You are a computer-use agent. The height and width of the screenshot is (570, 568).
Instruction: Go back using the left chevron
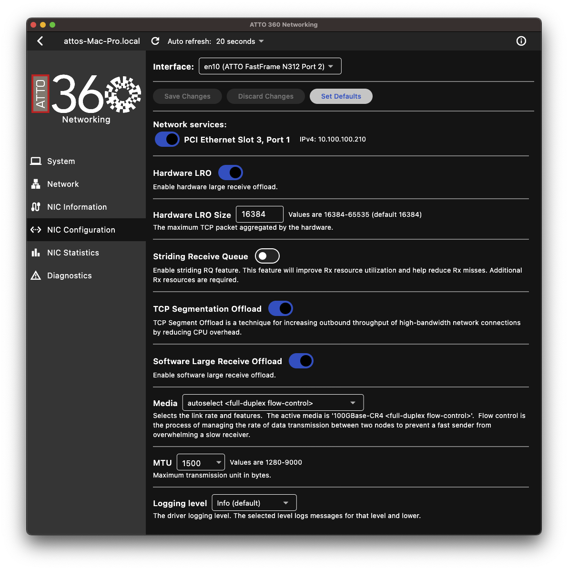point(40,41)
